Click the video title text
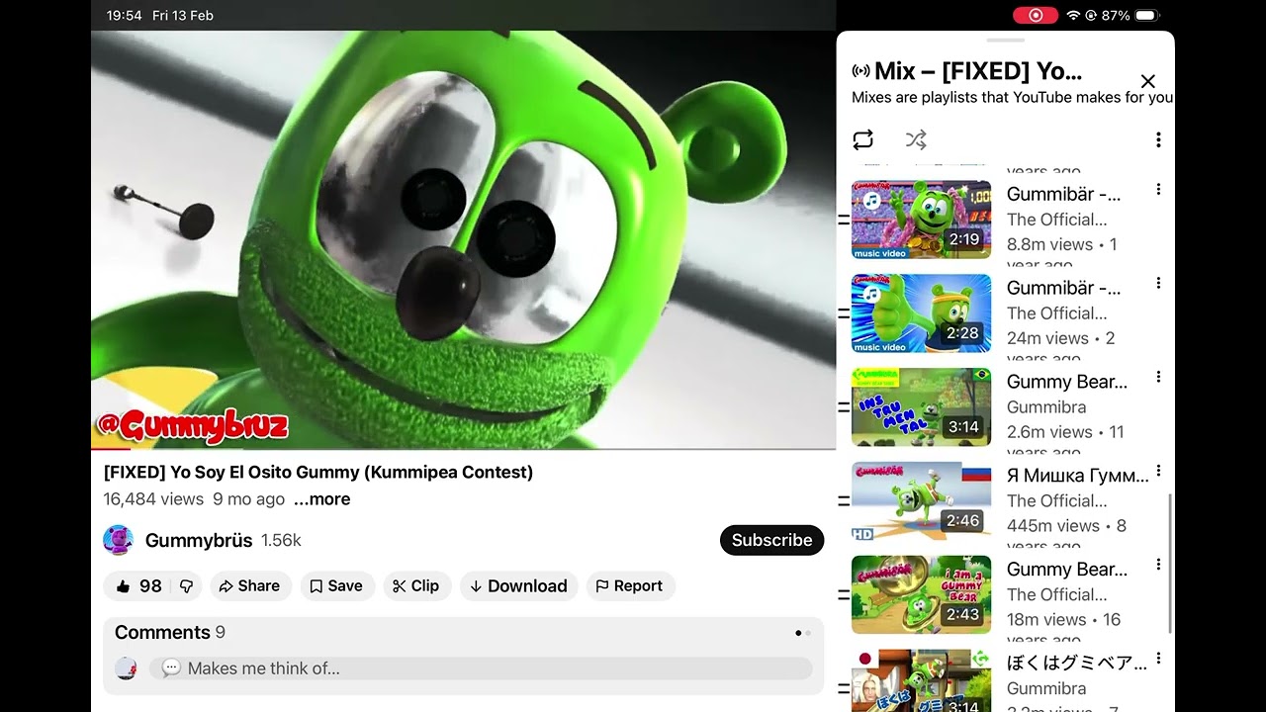Screen dimensions: 1266x712 pos(318,473)
